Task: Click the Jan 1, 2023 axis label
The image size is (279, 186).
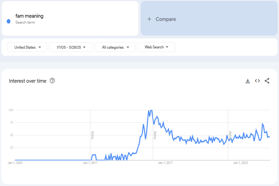Action: [x=240, y=163]
